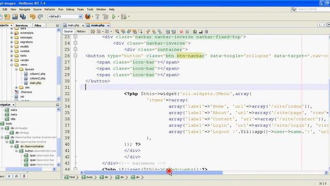Click the red Start Macro Recording icon
330x186 pixels.
click(181, 32)
